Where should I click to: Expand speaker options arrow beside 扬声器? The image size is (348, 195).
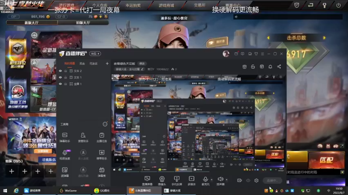[x=226, y=179]
